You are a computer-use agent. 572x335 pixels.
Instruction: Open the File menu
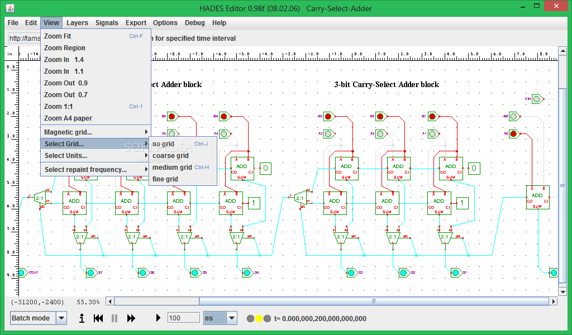pos(13,22)
